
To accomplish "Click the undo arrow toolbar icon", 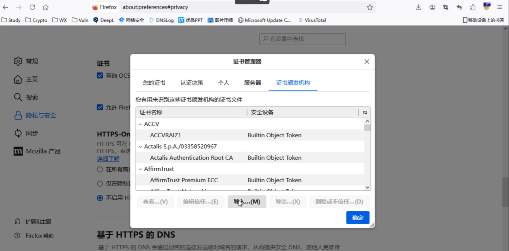I will point(459,7).
